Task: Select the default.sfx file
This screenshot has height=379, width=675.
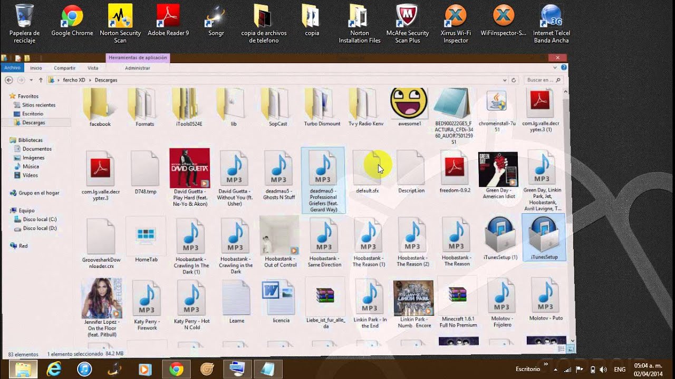Action: coord(367,172)
